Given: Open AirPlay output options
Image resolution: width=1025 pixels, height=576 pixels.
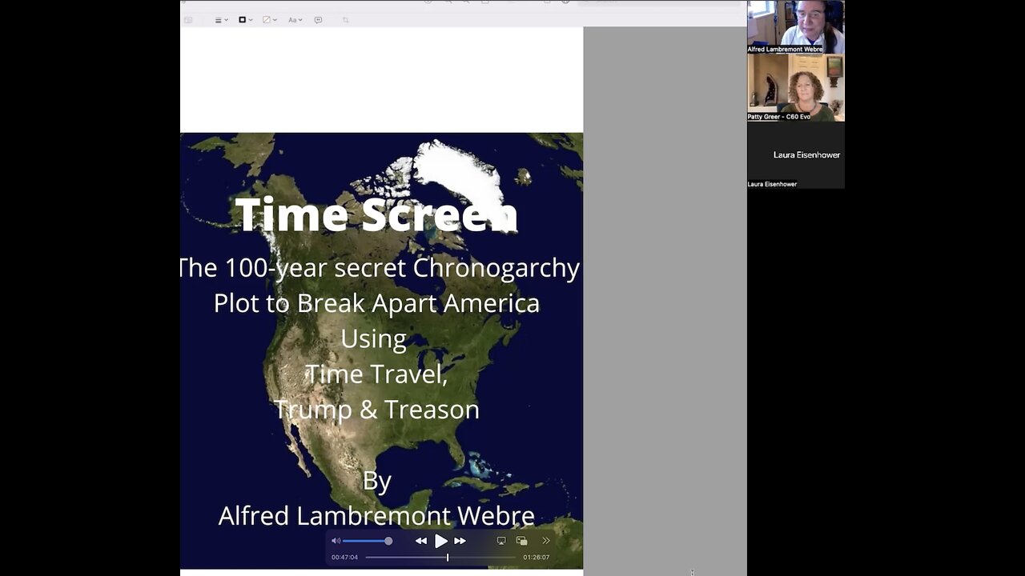Looking at the screenshot, I should (501, 541).
